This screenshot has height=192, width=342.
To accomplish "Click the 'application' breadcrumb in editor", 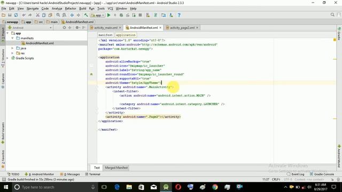I will (126, 35).
